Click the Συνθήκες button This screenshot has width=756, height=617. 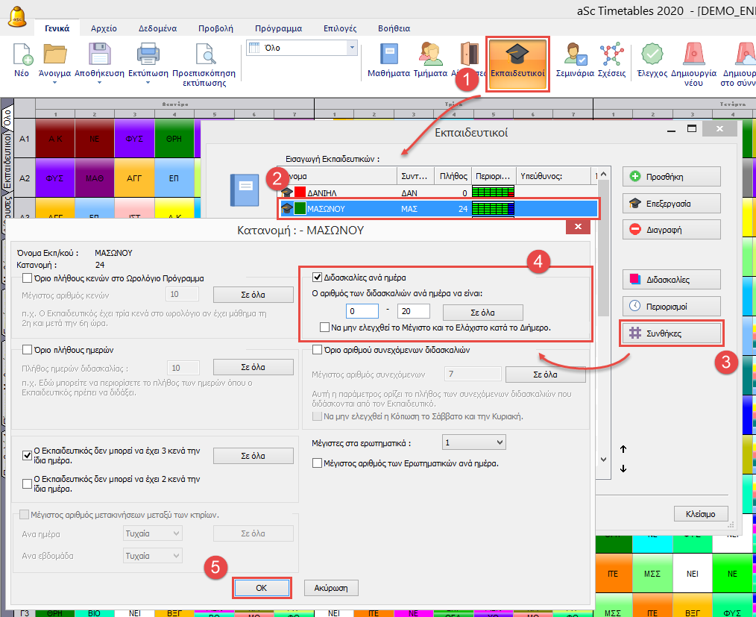(x=672, y=333)
